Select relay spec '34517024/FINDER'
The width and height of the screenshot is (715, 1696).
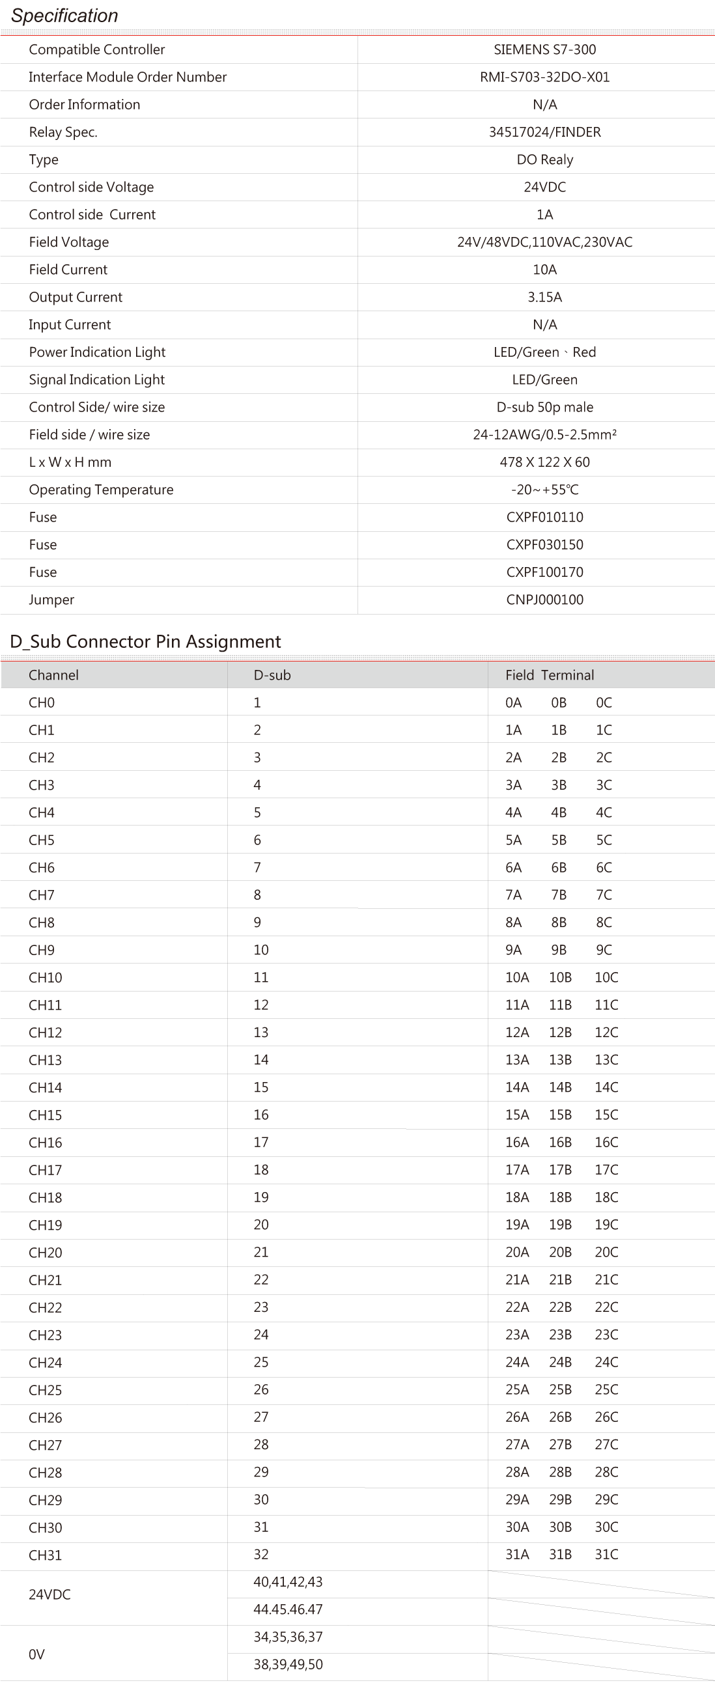(x=544, y=132)
